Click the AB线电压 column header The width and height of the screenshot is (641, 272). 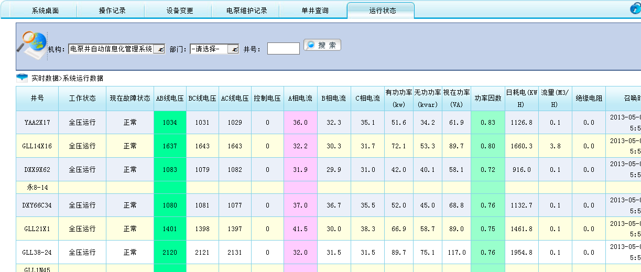point(170,99)
